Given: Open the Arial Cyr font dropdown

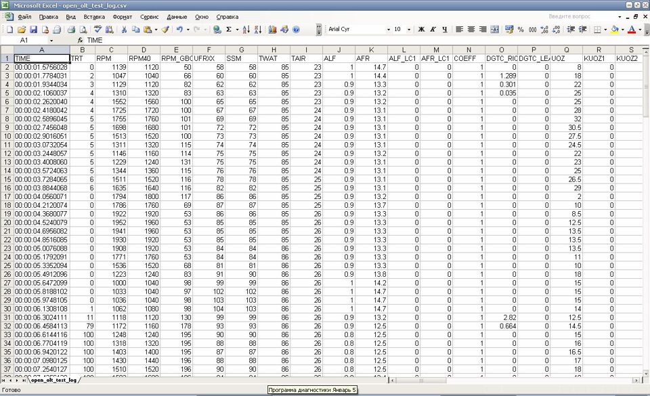Looking at the screenshot, I should pyautogui.click(x=389, y=29).
